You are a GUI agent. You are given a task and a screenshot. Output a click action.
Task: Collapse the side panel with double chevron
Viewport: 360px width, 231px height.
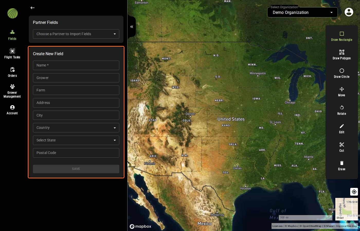click(x=132, y=27)
